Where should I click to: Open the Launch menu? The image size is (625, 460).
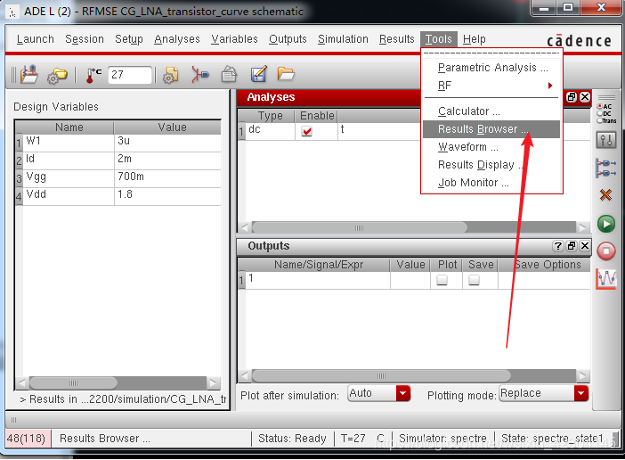tap(35, 39)
